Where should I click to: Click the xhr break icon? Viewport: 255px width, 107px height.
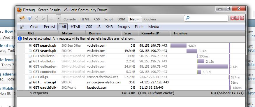pyautogui.click(x=22, y=27)
